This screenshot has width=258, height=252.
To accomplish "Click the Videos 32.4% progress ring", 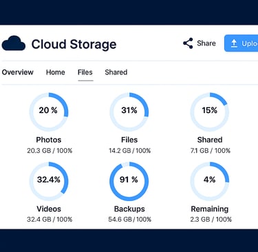I will (x=49, y=181).
